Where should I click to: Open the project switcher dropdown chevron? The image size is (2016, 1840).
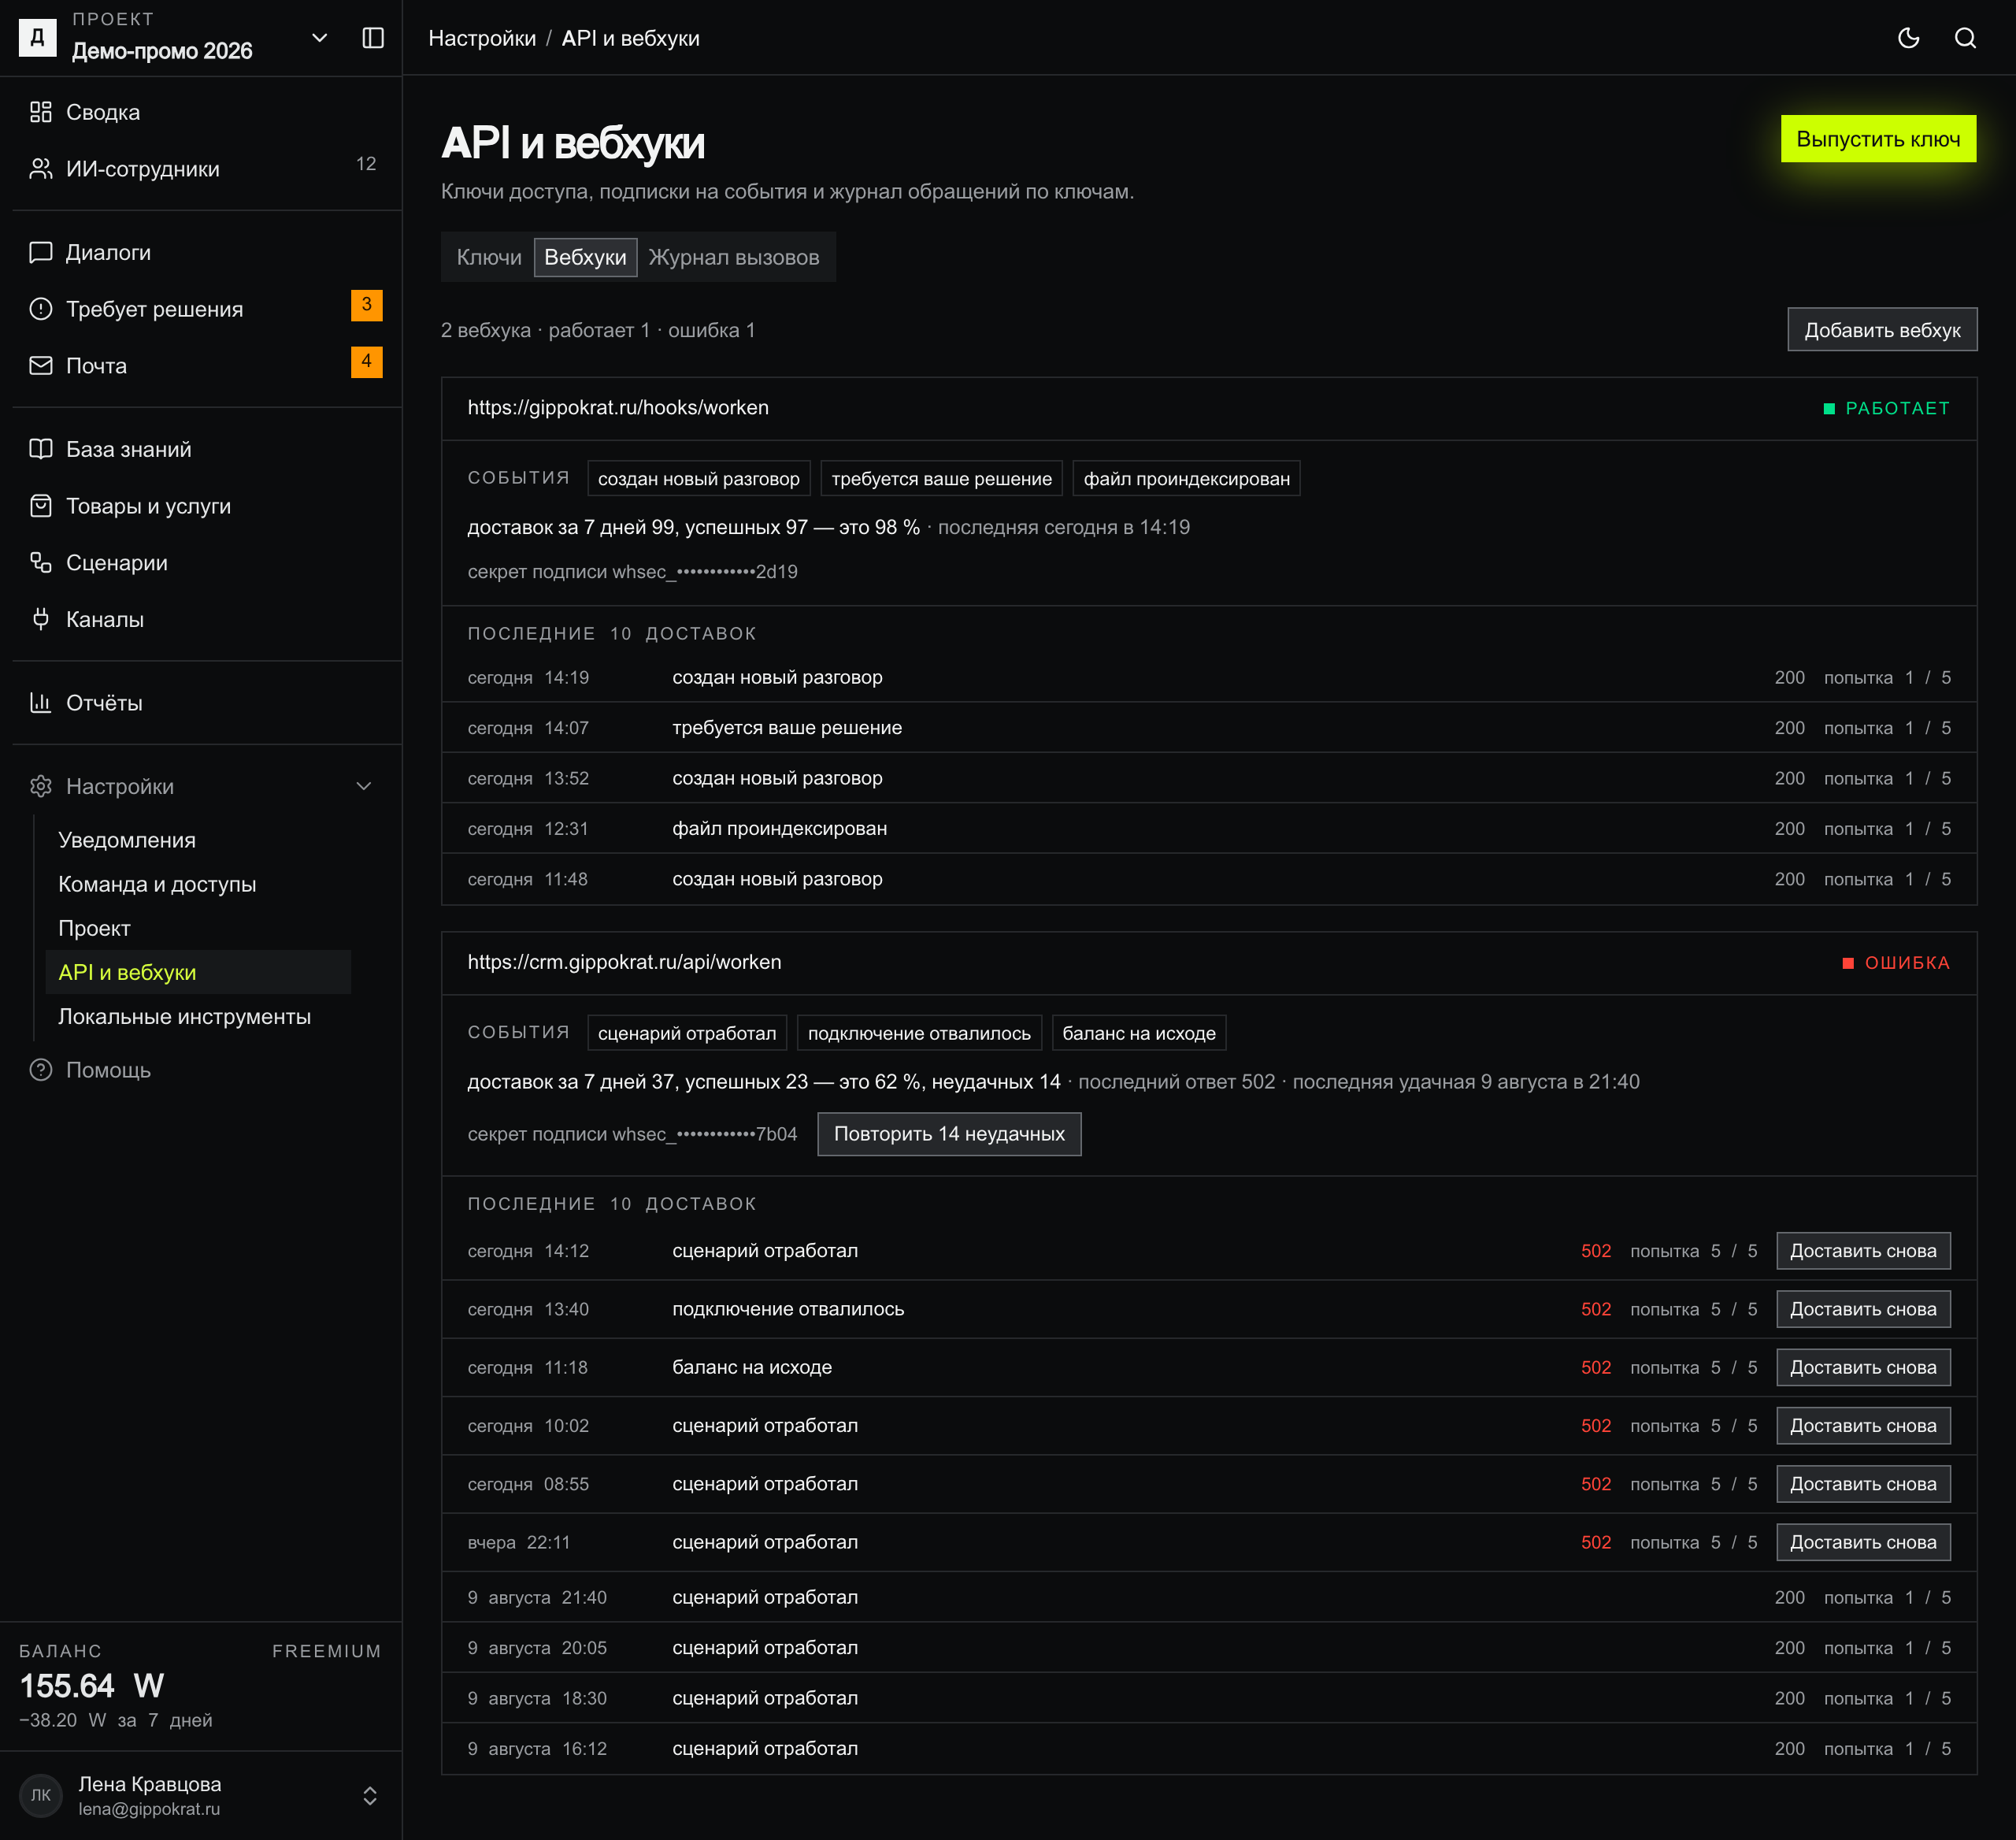tap(320, 38)
